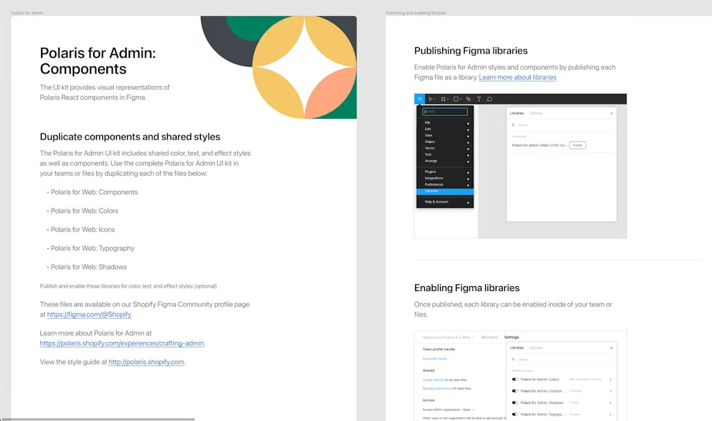Image resolution: width=712 pixels, height=421 pixels.
Task: Select the Move tool in the toolbar
Action: coord(430,99)
